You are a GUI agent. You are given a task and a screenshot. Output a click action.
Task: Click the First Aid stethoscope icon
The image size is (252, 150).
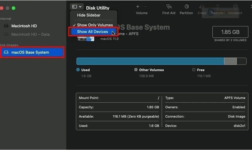click(169, 7)
